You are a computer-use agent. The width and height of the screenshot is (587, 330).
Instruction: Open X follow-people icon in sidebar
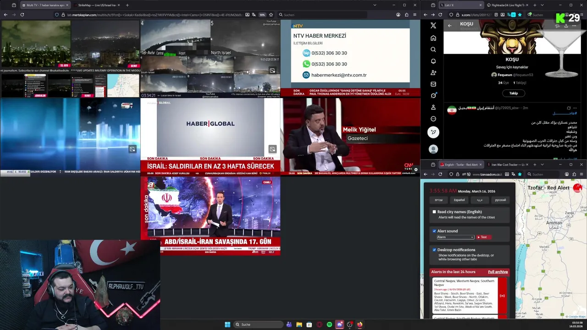pyautogui.click(x=433, y=72)
